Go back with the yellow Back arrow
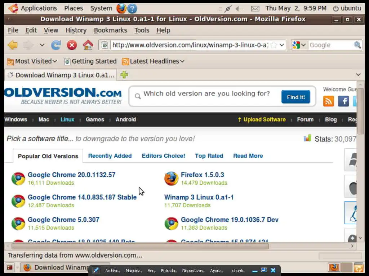The height and width of the screenshot is (276, 369). coord(13,45)
